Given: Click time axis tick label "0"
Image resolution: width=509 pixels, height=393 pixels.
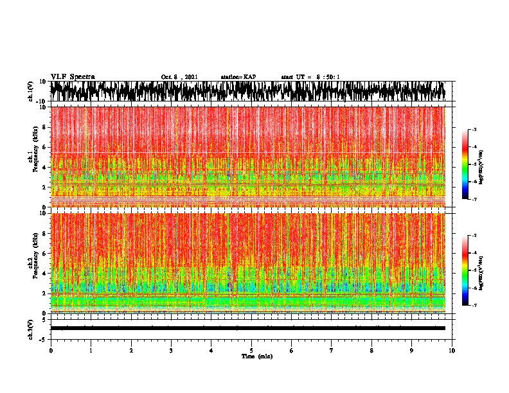Looking at the screenshot, I should pyautogui.click(x=51, y=351).
